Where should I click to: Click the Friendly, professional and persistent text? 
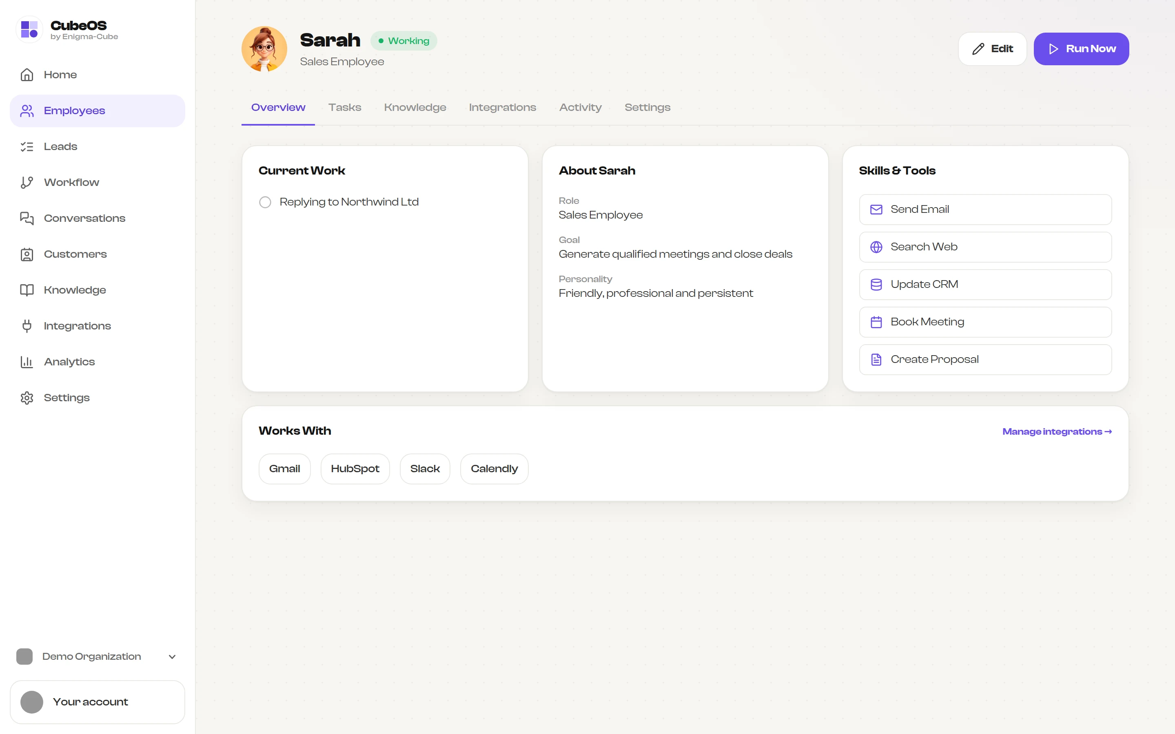(656, 294)
